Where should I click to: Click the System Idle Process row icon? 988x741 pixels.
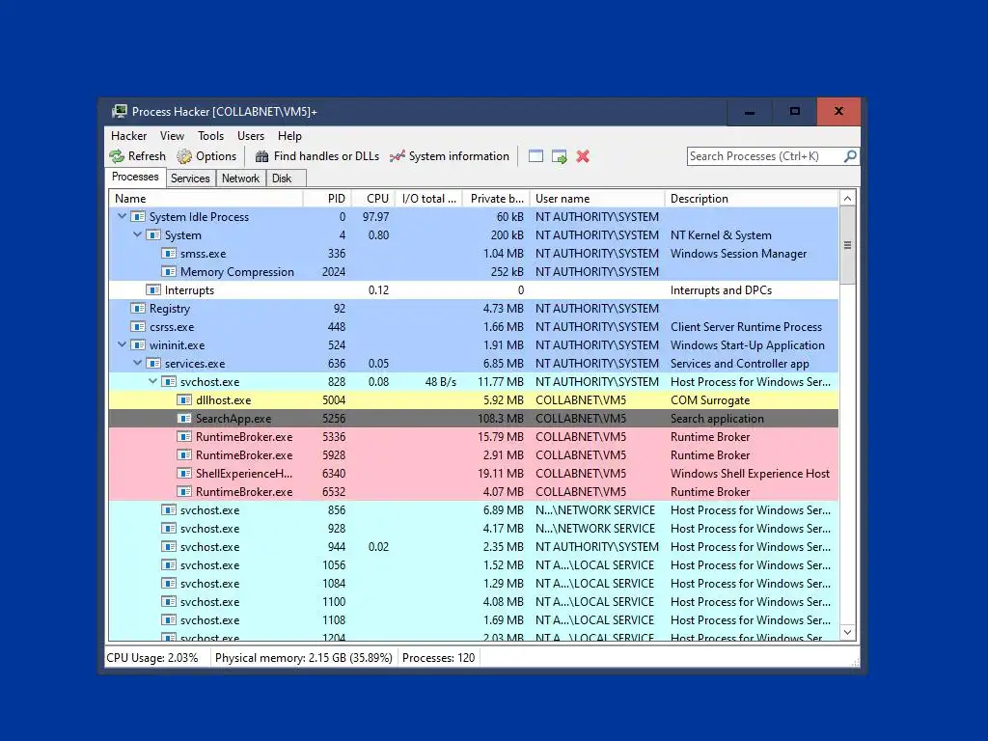tap(138, 217)
